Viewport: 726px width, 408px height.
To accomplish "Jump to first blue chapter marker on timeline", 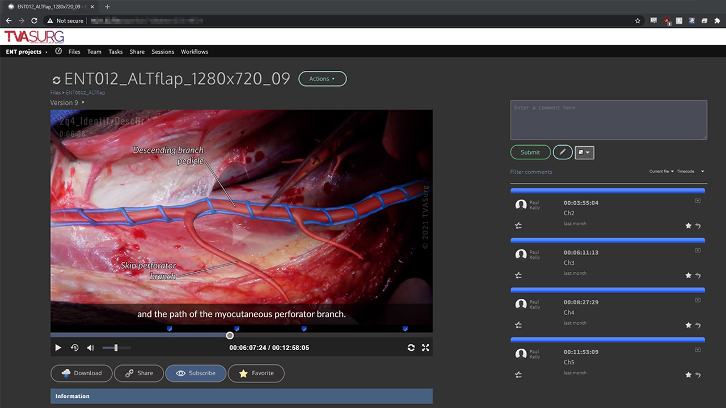I will 169,329.
